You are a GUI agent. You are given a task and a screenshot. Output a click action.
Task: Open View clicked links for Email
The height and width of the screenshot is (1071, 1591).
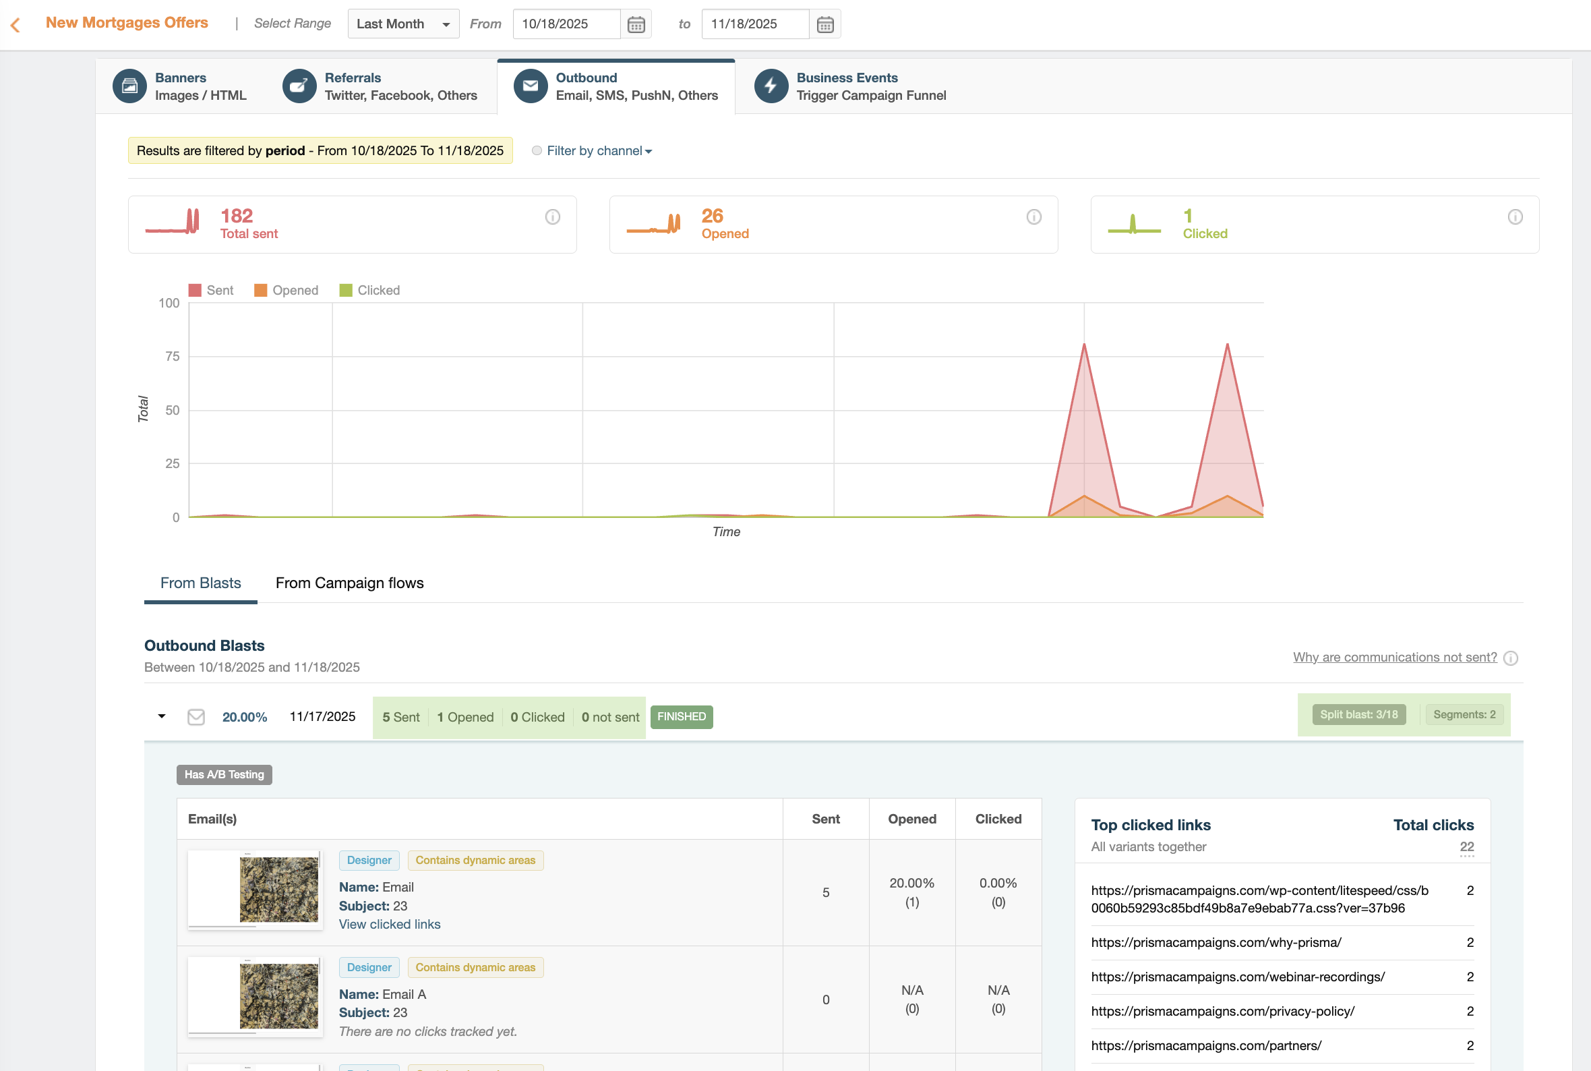389,924
